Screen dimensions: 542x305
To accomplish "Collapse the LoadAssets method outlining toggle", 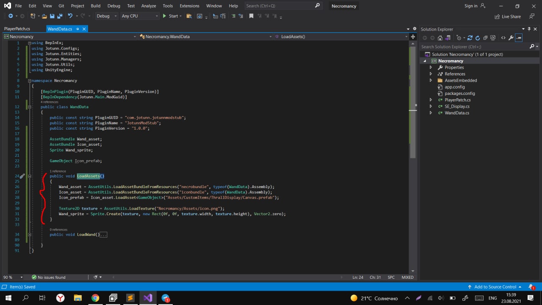I will 30,176.
